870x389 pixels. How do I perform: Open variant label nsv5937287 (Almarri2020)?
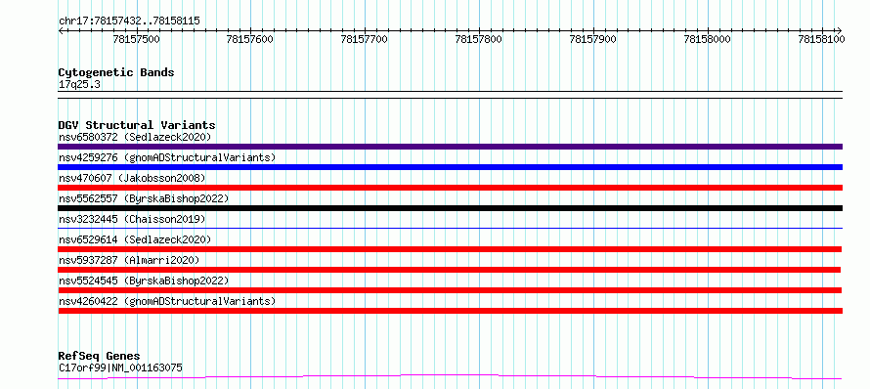129,260
